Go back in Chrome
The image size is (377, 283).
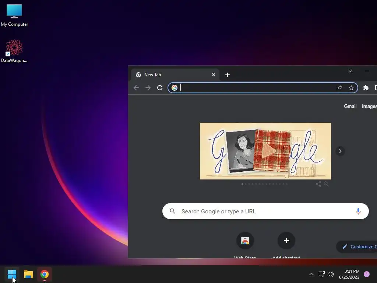click(x=136, y=88)
